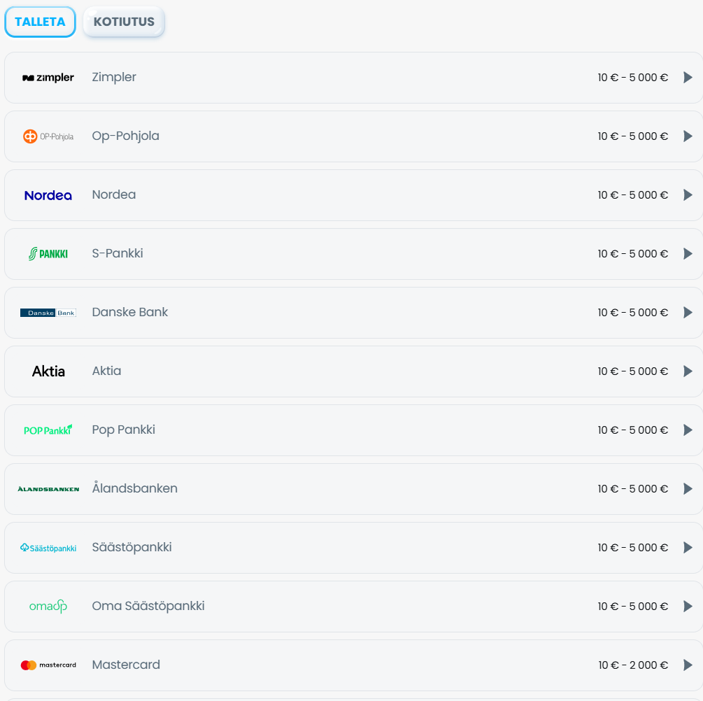
Task: Click the Ålandsbanken logo
Action: [48, 489]
